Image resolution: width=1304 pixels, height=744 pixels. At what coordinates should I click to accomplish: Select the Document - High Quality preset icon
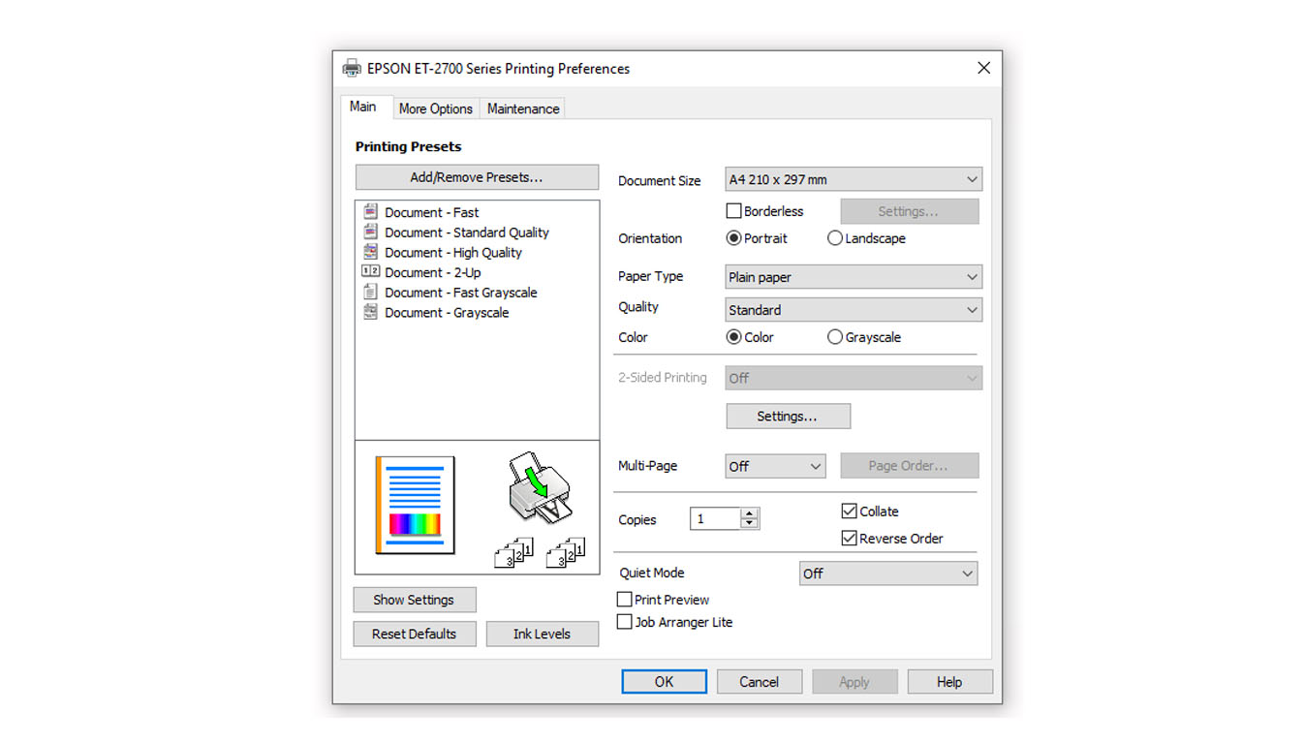click(370, 252)
